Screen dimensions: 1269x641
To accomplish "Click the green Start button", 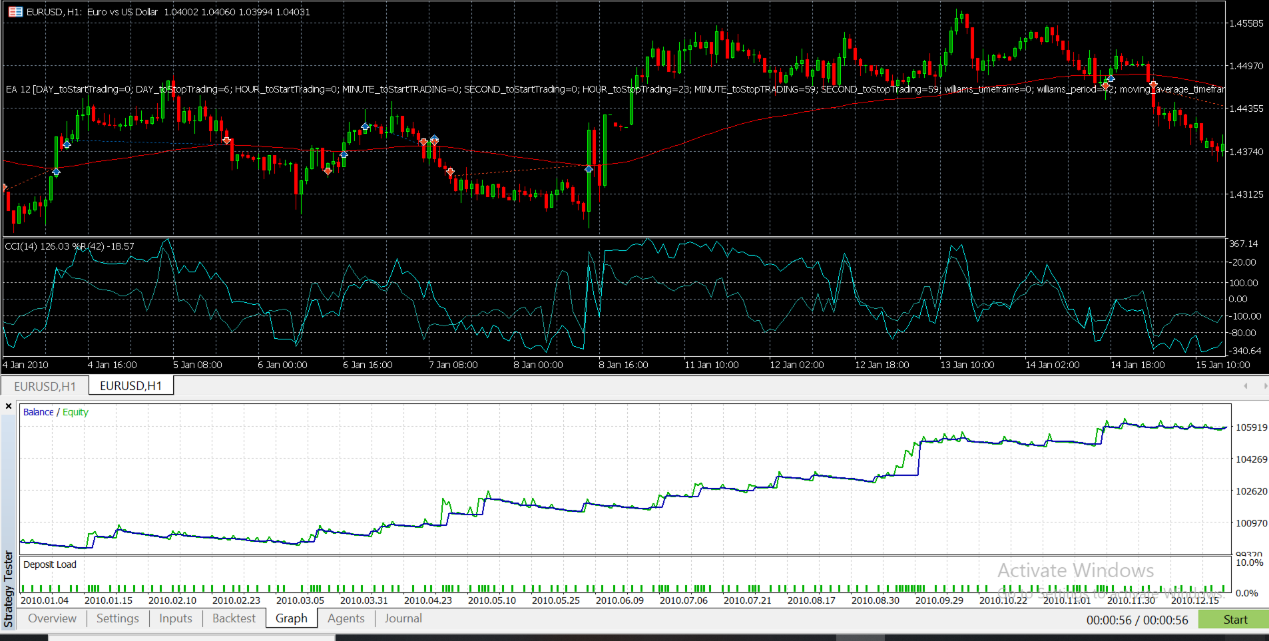I will (x=1234, y=620).
